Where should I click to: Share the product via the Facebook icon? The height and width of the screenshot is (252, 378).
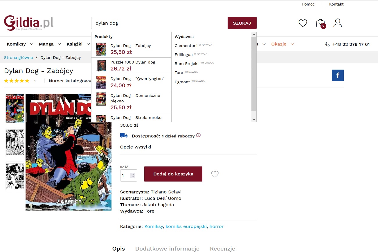(x=338, y=75)
